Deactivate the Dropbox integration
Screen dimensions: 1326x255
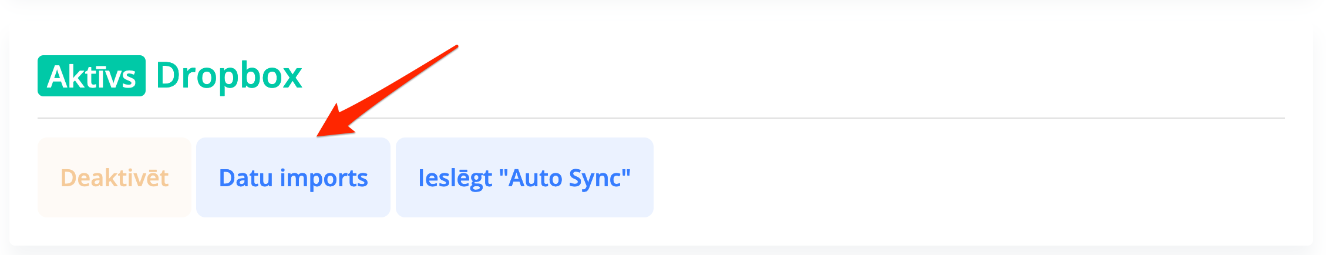coord(115,177)
